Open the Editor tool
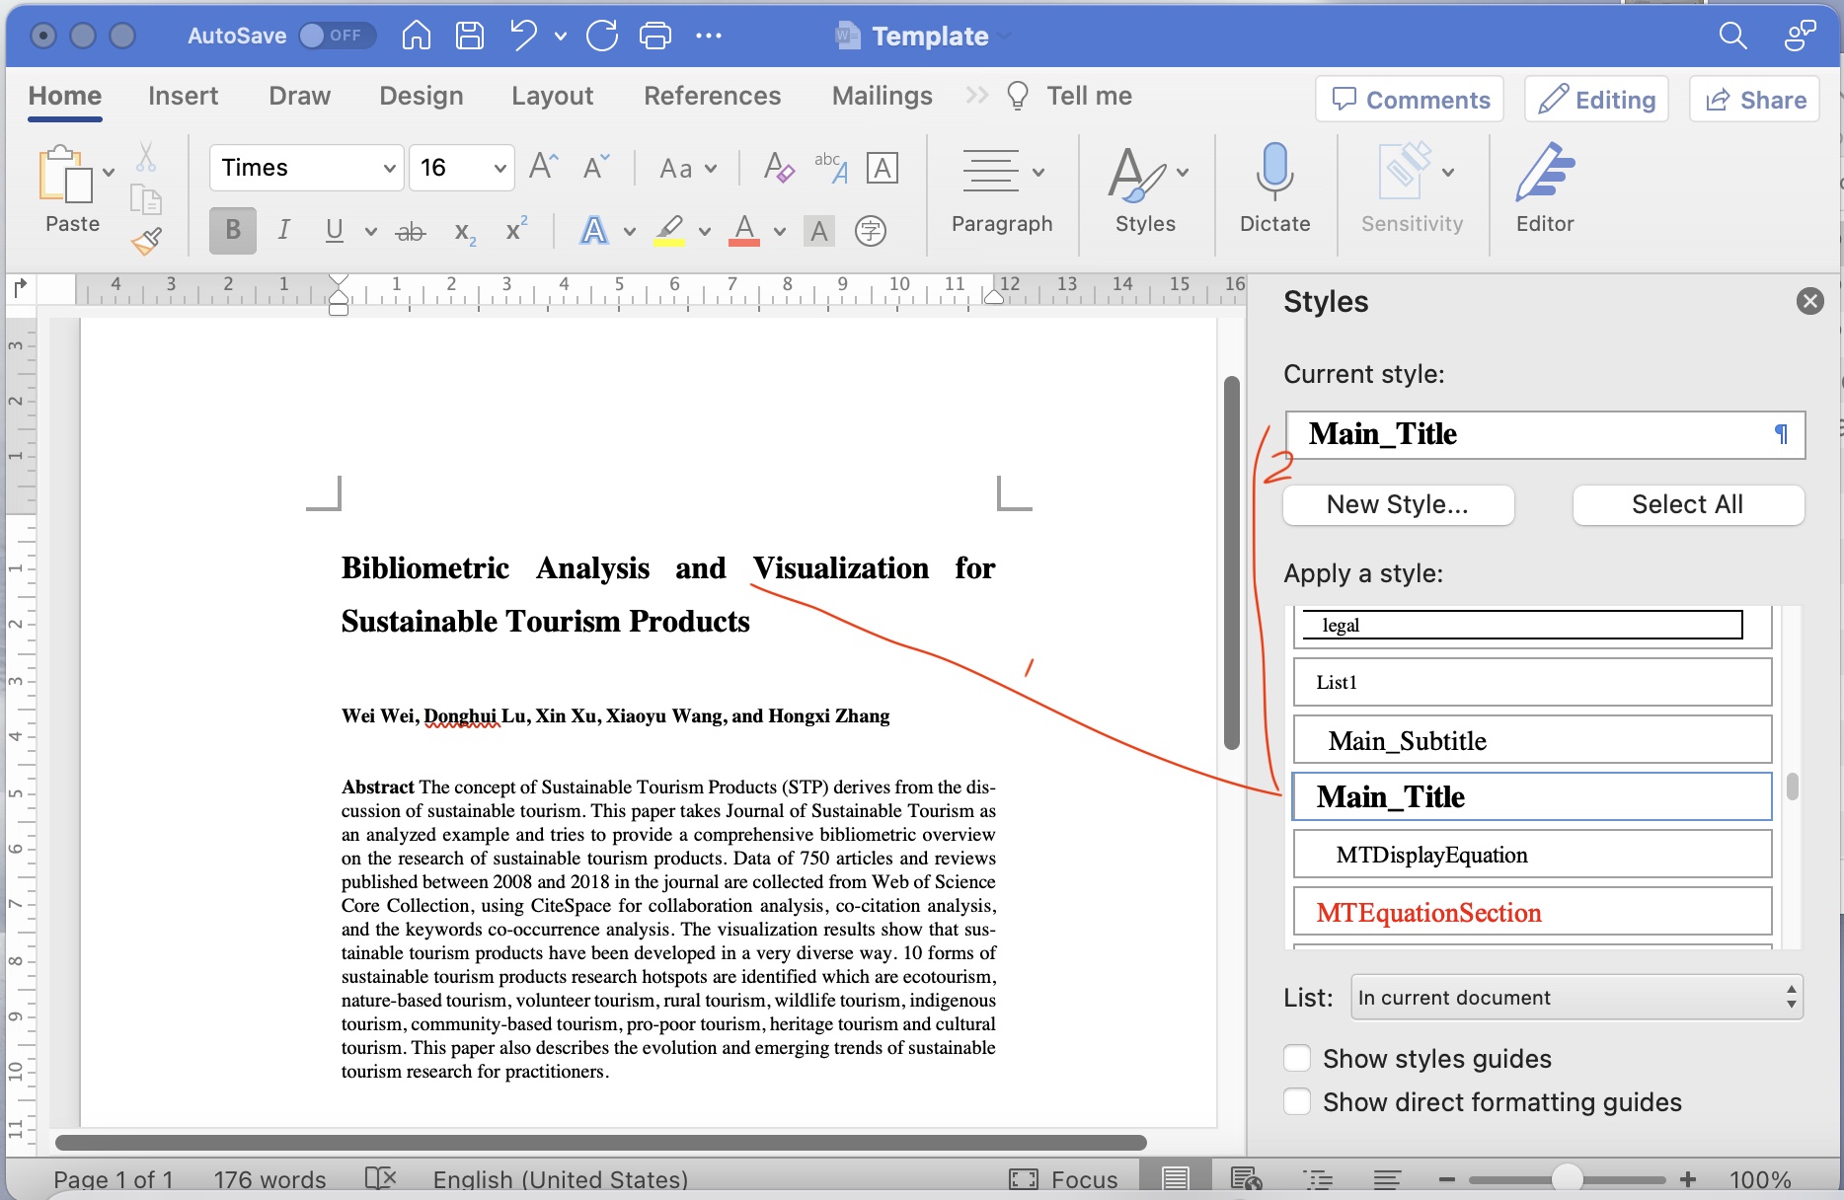1844x1200 pixels. (1544, 187)
